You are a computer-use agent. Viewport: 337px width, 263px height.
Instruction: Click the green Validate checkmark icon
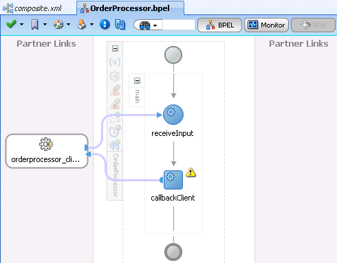[x=11, y=24]
